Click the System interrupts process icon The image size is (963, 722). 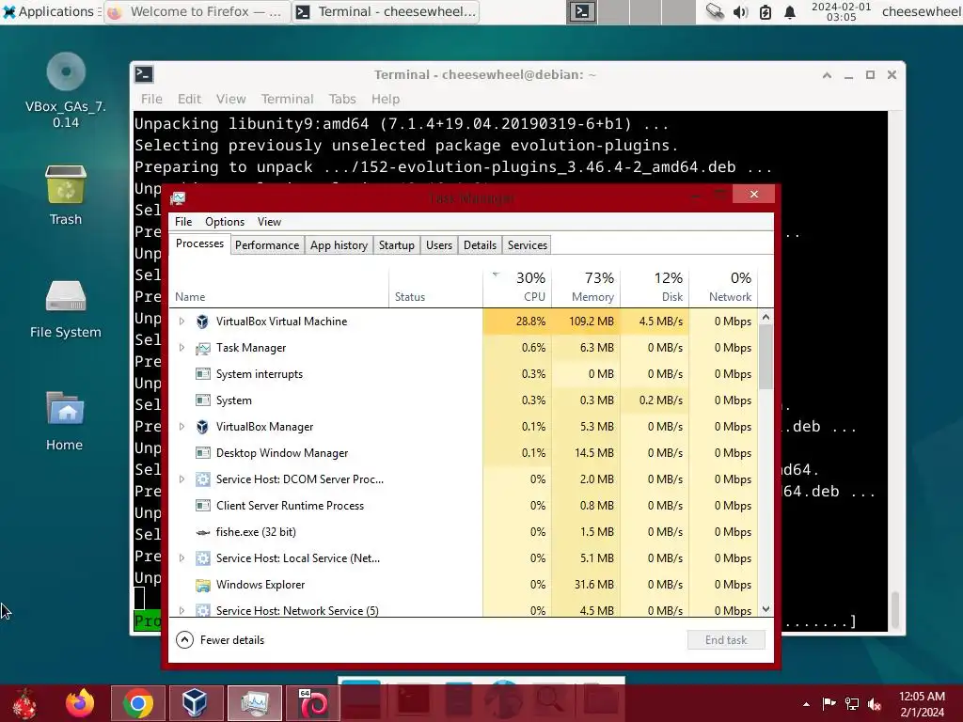(202, 374)
